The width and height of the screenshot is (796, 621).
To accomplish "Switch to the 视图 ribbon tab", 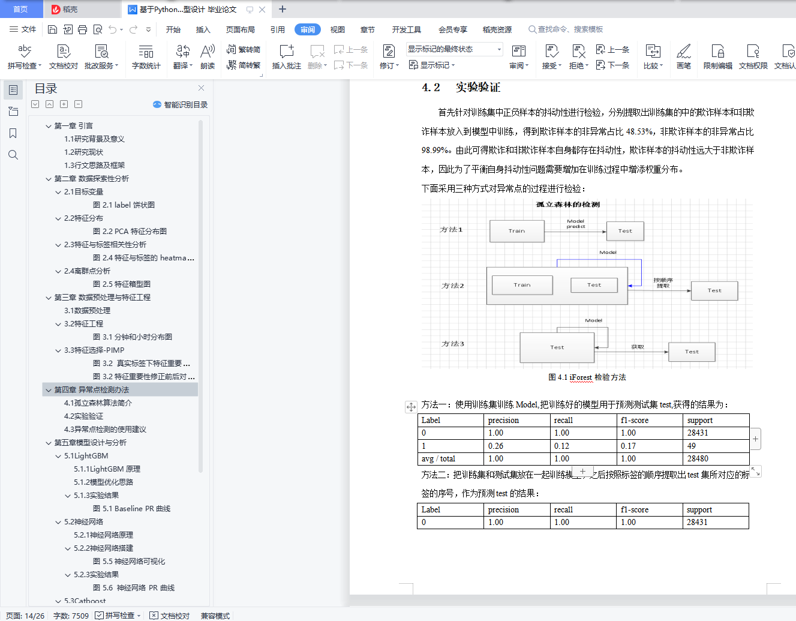I will (x=337, y=28).
